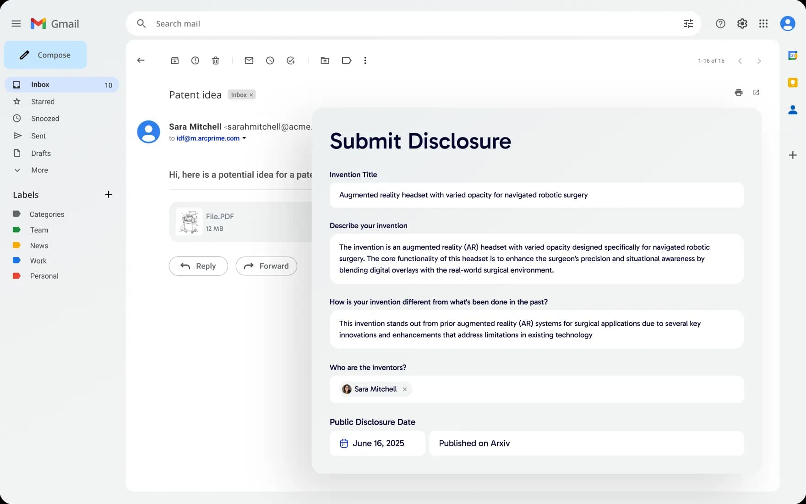This screenshot has height=504, width=806.
Task: Get add-ons plus icon in side panel
Action: [793, 155]
